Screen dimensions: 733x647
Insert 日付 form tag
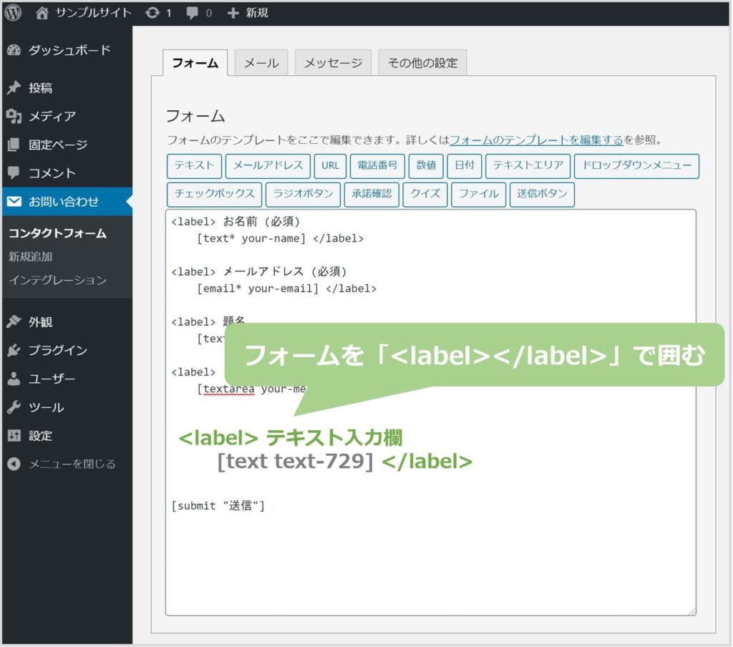pos(464,165)
